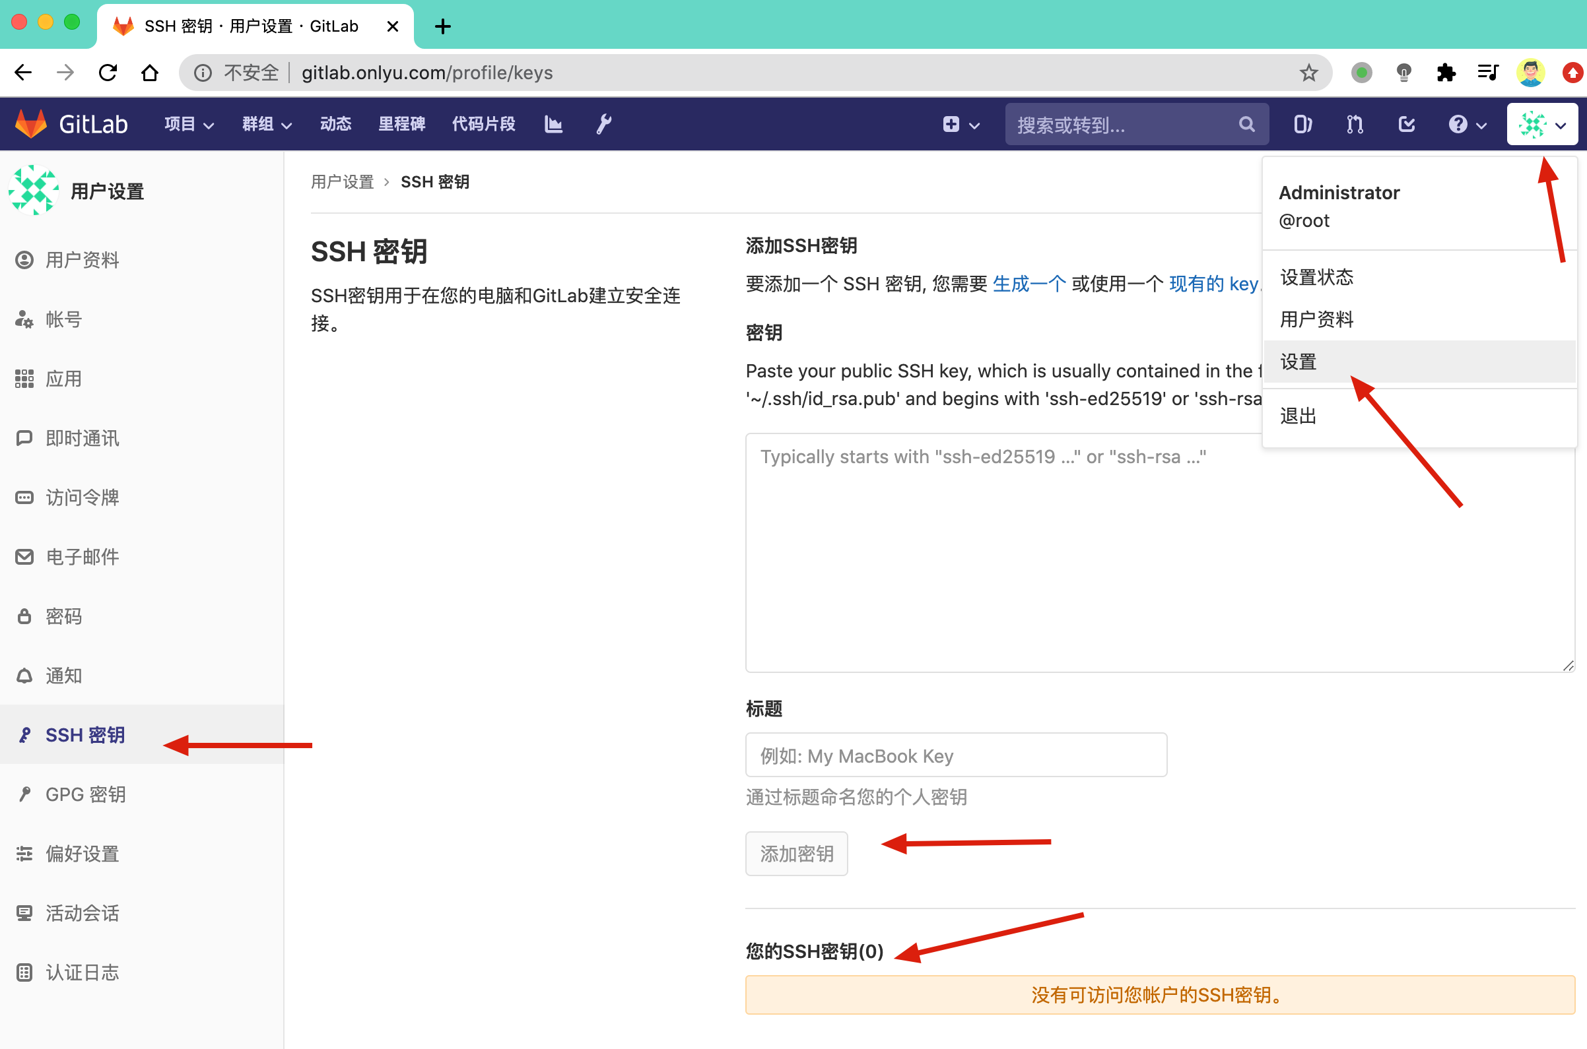Open 活动会话 in the sidebar
Image resolution: width=1587 pixels, height=1049 pixels.
coord(142,913)
